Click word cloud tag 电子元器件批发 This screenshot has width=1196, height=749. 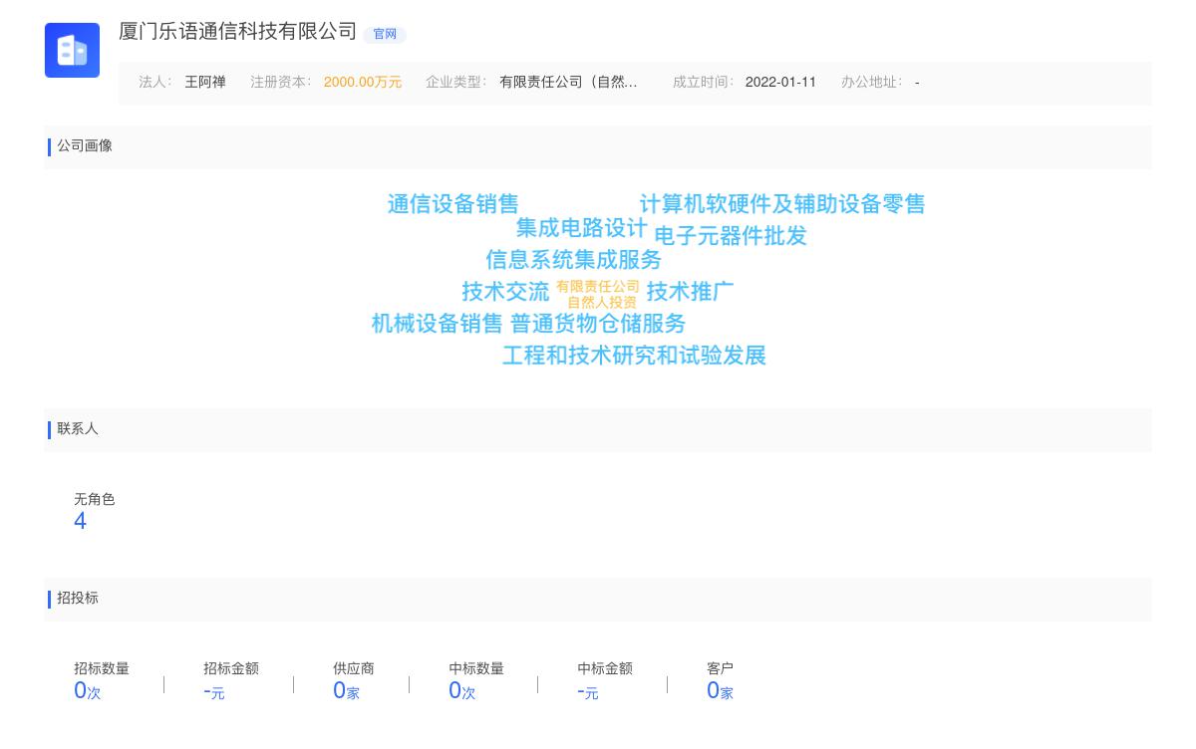point(731,236)
